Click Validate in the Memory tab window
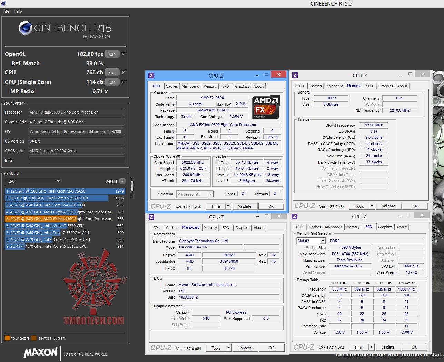 pos(388,206)
